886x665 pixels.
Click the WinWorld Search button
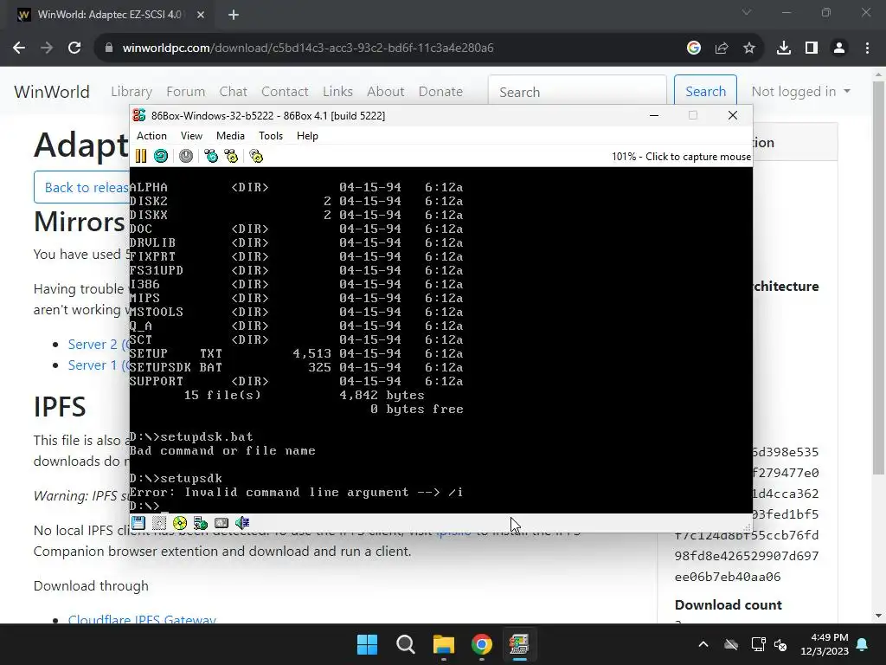[705, 91]
